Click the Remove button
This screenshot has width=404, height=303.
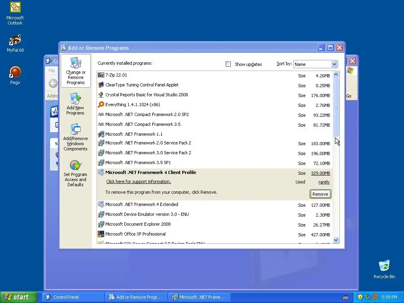[320, 194]
